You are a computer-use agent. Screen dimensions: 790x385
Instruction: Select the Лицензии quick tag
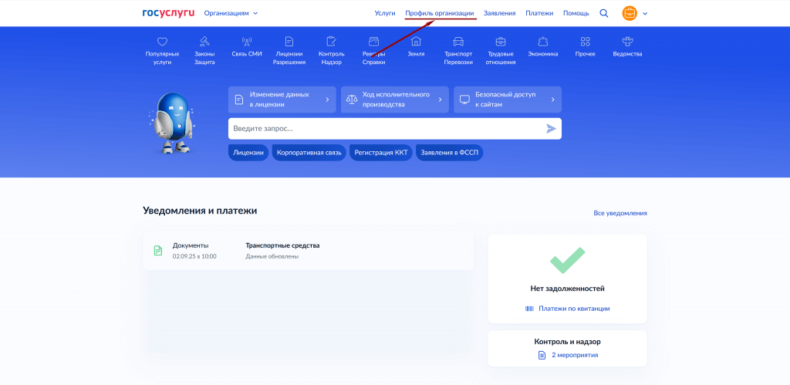(248, 153)
